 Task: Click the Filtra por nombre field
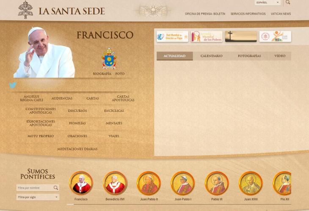34,188
